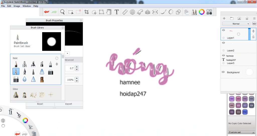Hide Layer2 with its eye icon

tap(223, 43)
